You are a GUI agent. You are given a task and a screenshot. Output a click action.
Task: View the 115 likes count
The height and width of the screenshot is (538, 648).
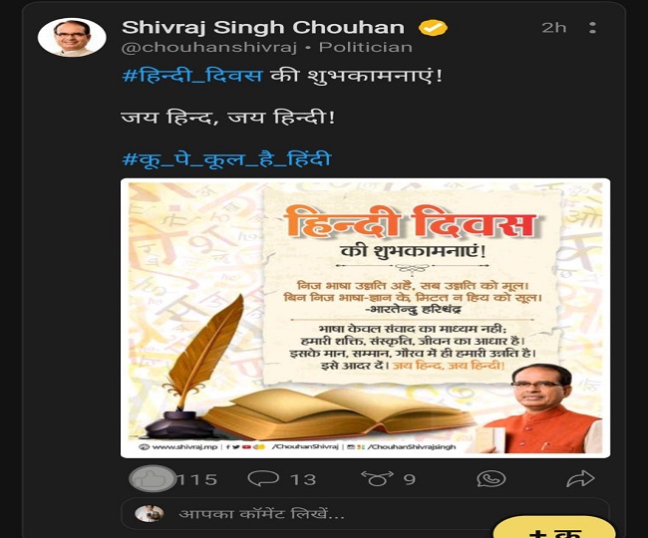pyautogui.click(x=197, y=479)
